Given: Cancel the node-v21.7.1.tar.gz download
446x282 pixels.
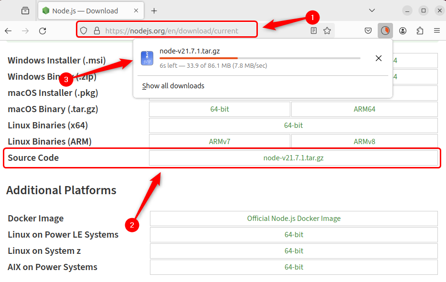Looking at the screenshot, I should point(379,58).
